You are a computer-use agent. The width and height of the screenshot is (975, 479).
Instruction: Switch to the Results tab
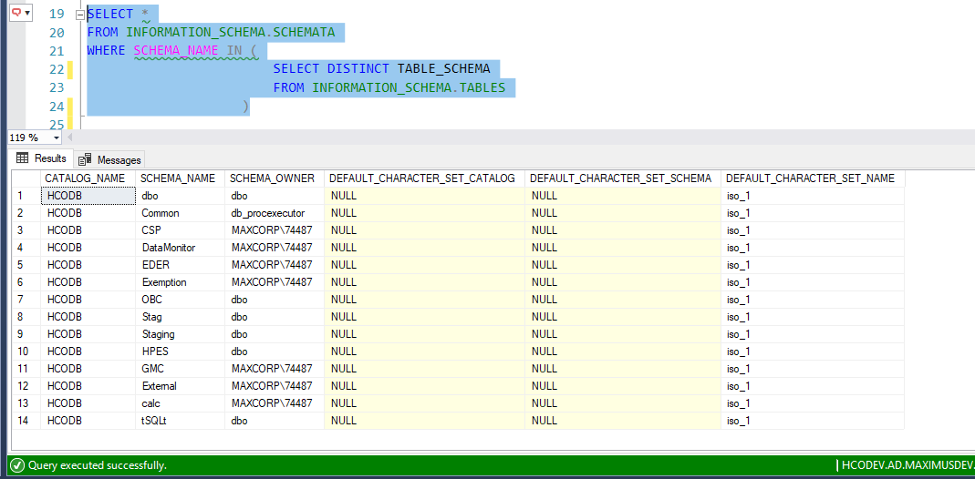[42, 158]
